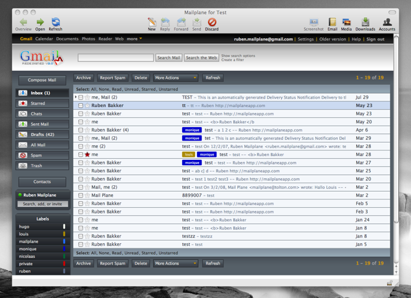This screenshot has width=411, height=298.
Task: Check the bold Ruben Bakker 'tt' message
Action: point(81,105)
